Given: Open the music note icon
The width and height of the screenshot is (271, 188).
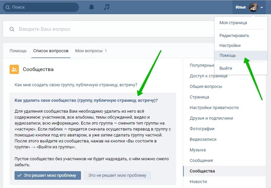Looking at the screenshot, I should point(107,7).
